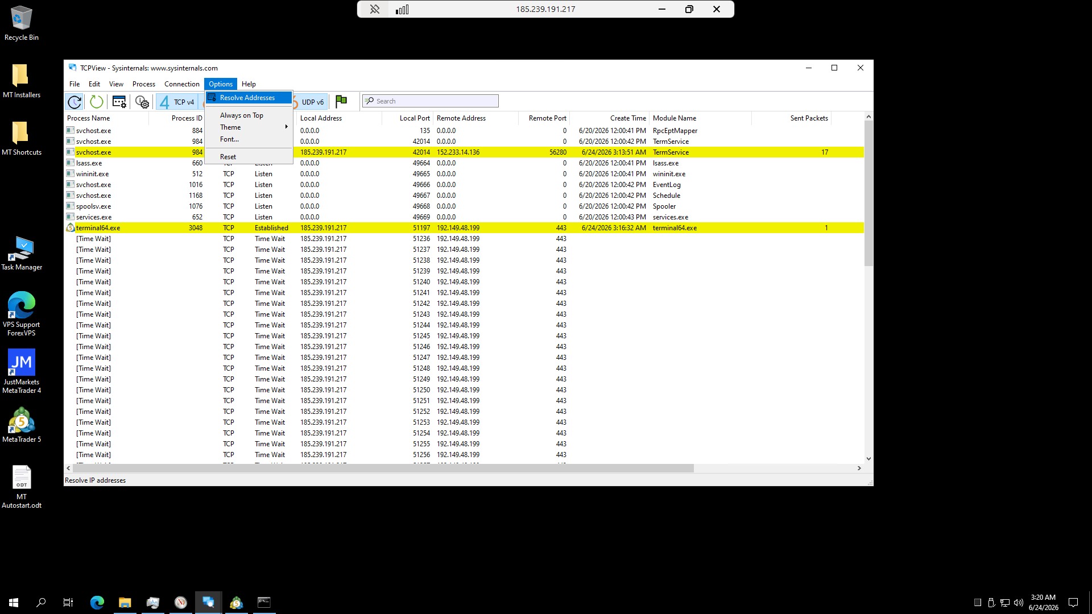The height and width of the screenshot is (614, 1092).
Task: Select Reset in the Options menu
Action: point(249,157)
